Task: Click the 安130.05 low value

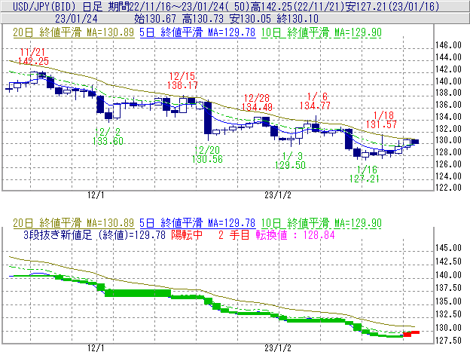Action: pyautogui.click(x=251, y=19)
